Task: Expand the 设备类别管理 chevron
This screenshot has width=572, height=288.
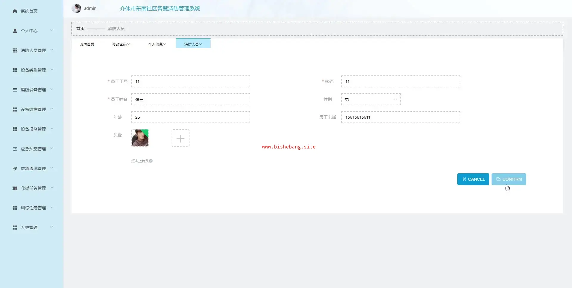Action: (x=52, y=70)
